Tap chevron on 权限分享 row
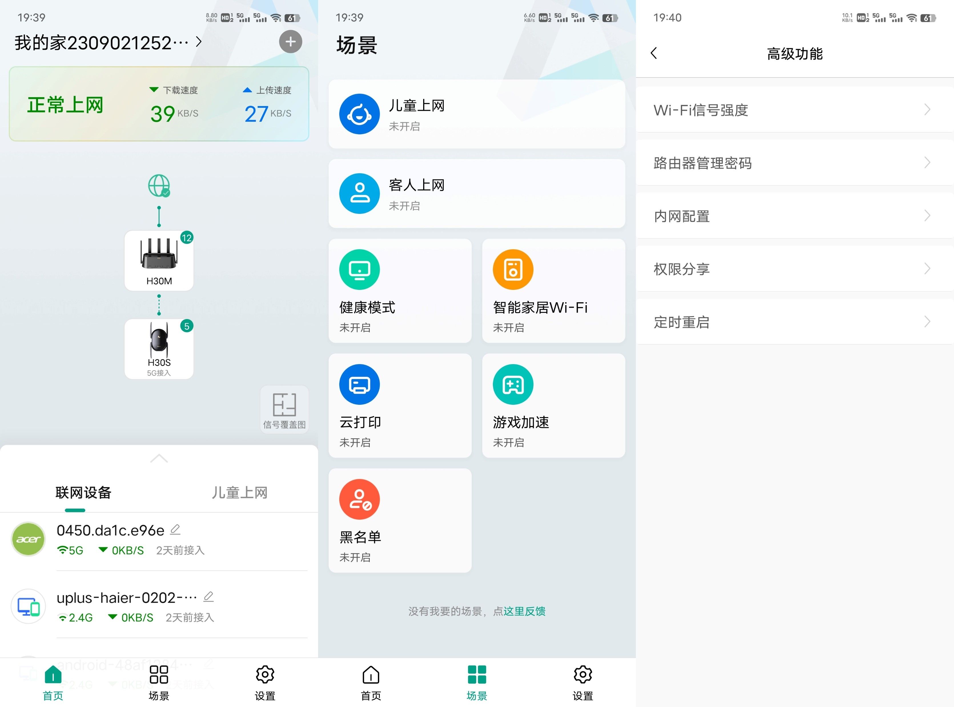This screenshot has height=707, width=954. pyautogui.click(x=927, y=269)
